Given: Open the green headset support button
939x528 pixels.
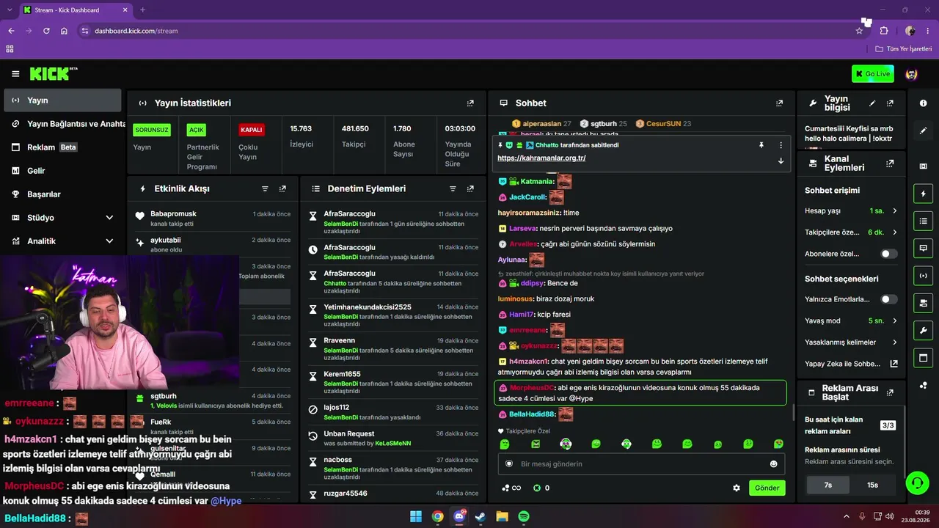Looking at the screenshot, I should point(917,483).
